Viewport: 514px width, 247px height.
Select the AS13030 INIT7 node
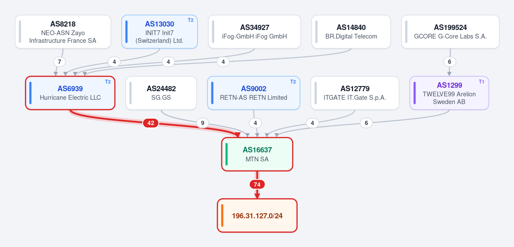(159, 32)
